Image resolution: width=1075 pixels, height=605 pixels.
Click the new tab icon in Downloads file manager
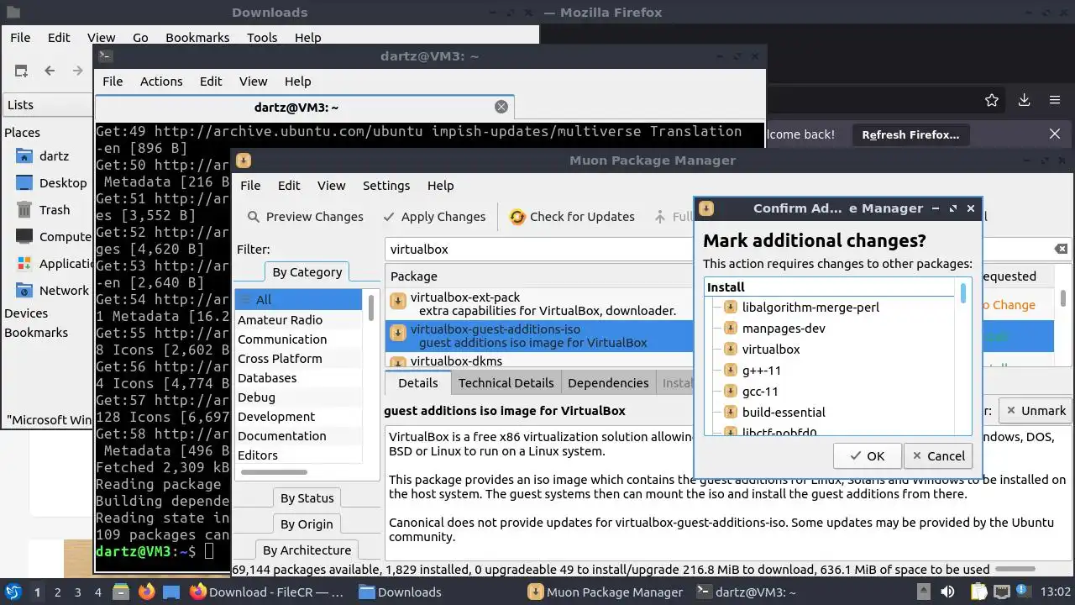[21, 71]
